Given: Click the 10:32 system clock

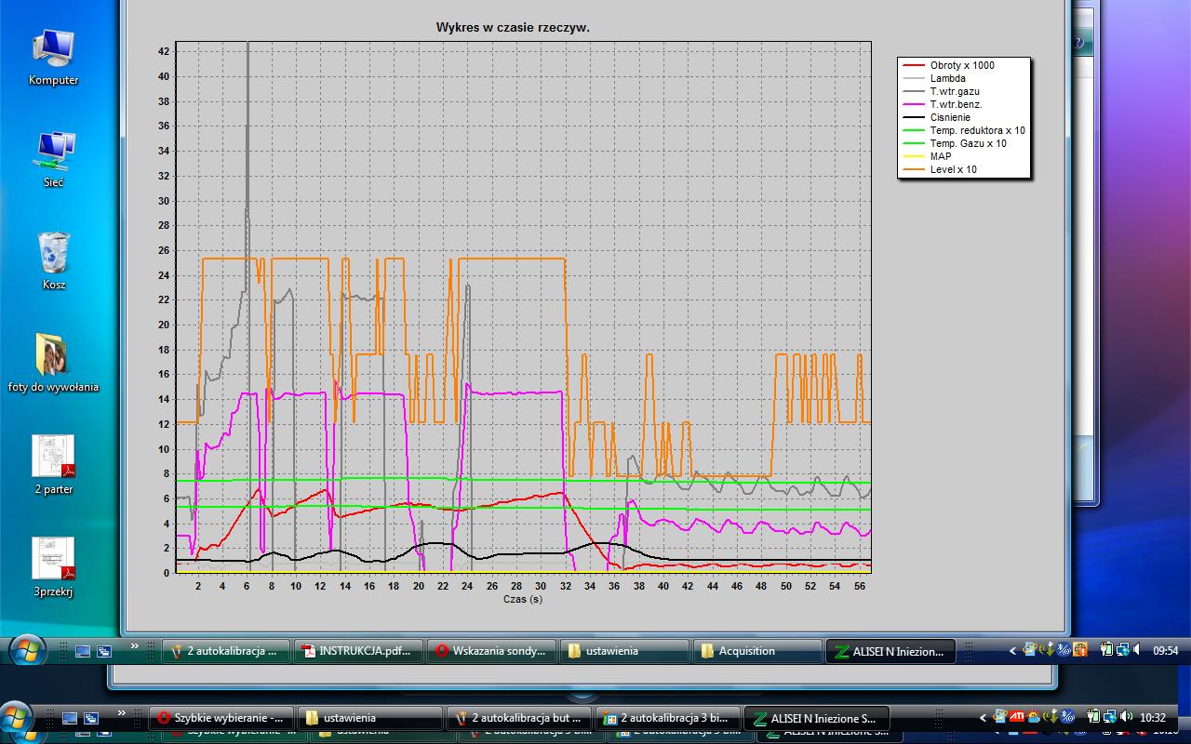Looking at the screenshot, I should tap(1152, 718).
